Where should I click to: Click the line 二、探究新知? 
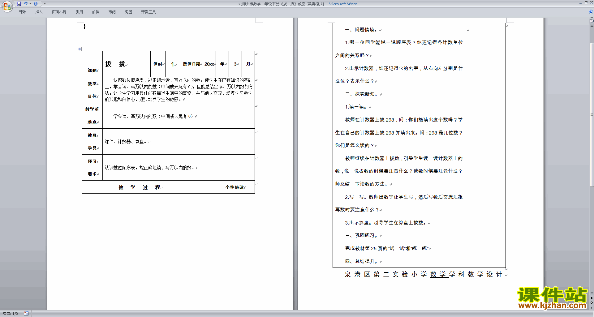coord(361,94)
